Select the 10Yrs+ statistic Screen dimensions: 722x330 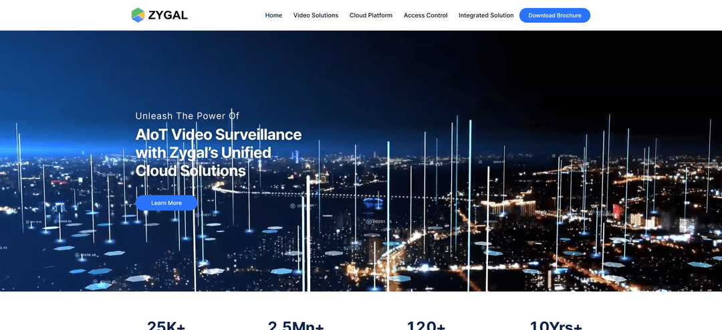tap(556, 325)
